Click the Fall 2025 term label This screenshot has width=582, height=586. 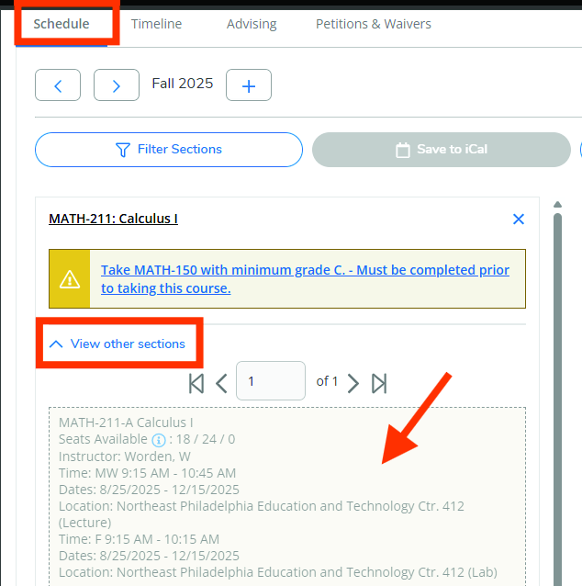(x=183, y=84)
